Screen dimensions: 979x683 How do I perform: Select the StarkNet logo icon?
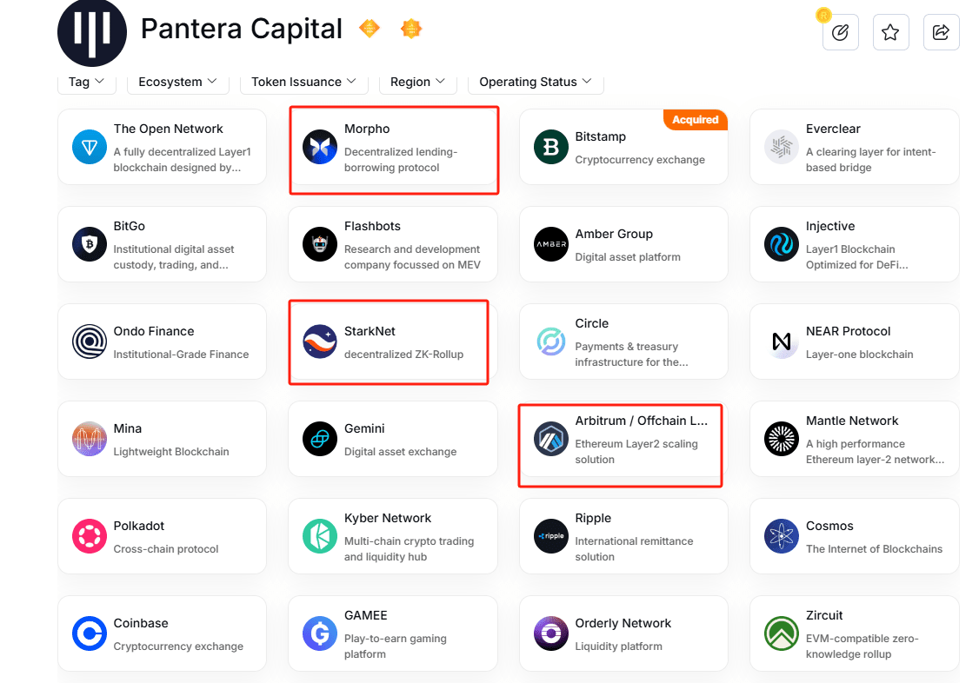point(319,341)
